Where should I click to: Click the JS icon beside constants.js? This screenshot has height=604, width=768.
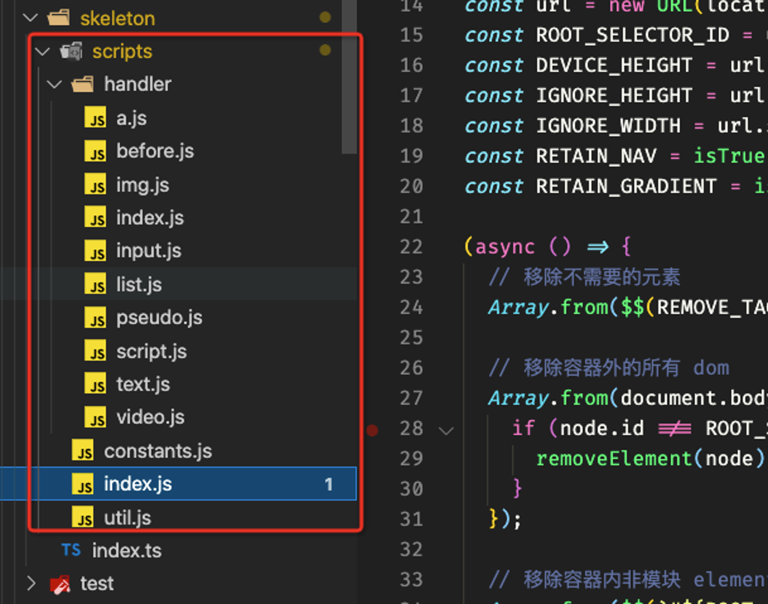tap(83, 450)
